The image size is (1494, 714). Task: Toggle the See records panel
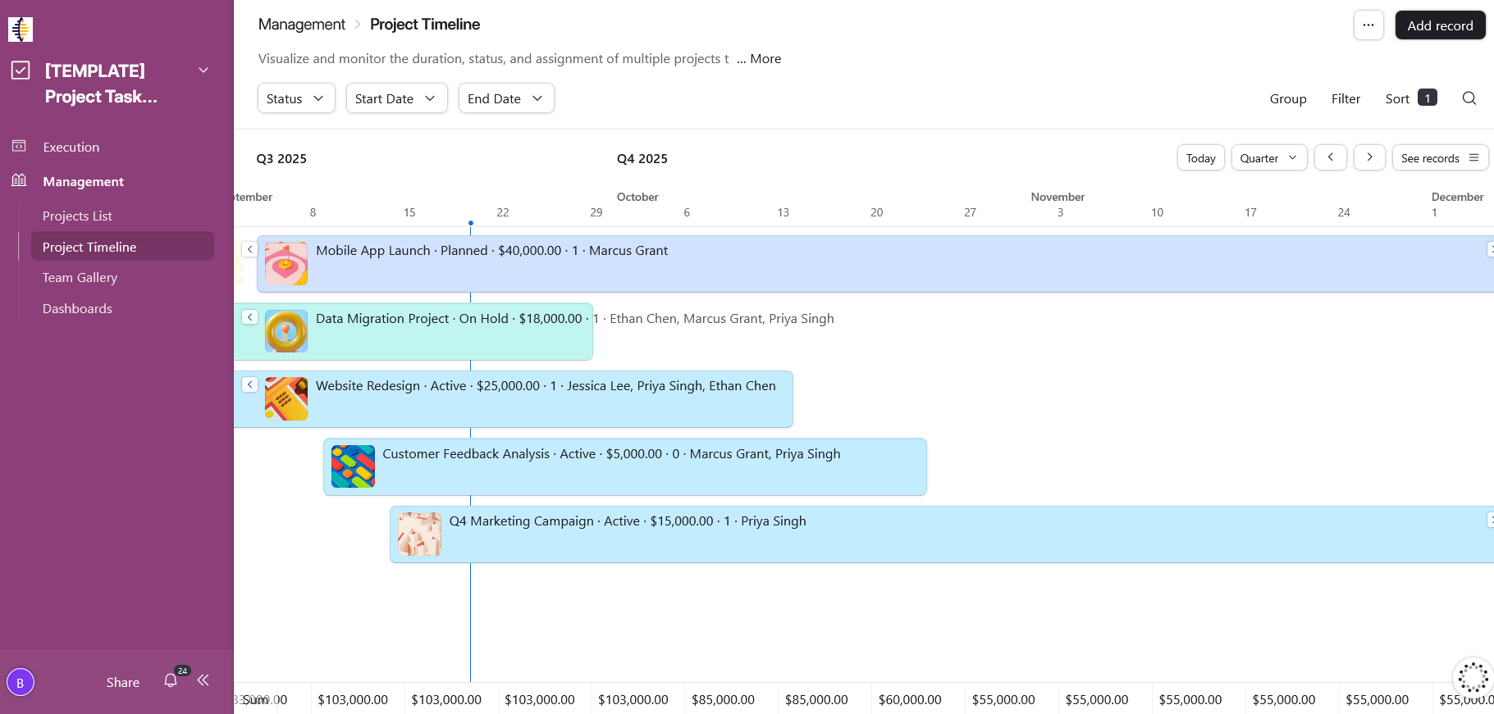(1439, 158)
